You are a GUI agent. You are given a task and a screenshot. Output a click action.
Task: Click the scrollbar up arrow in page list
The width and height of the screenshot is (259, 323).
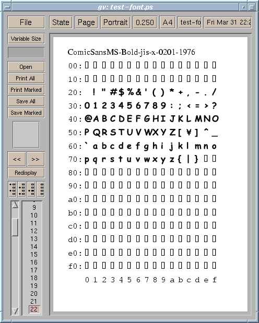(x=15, y=205)
